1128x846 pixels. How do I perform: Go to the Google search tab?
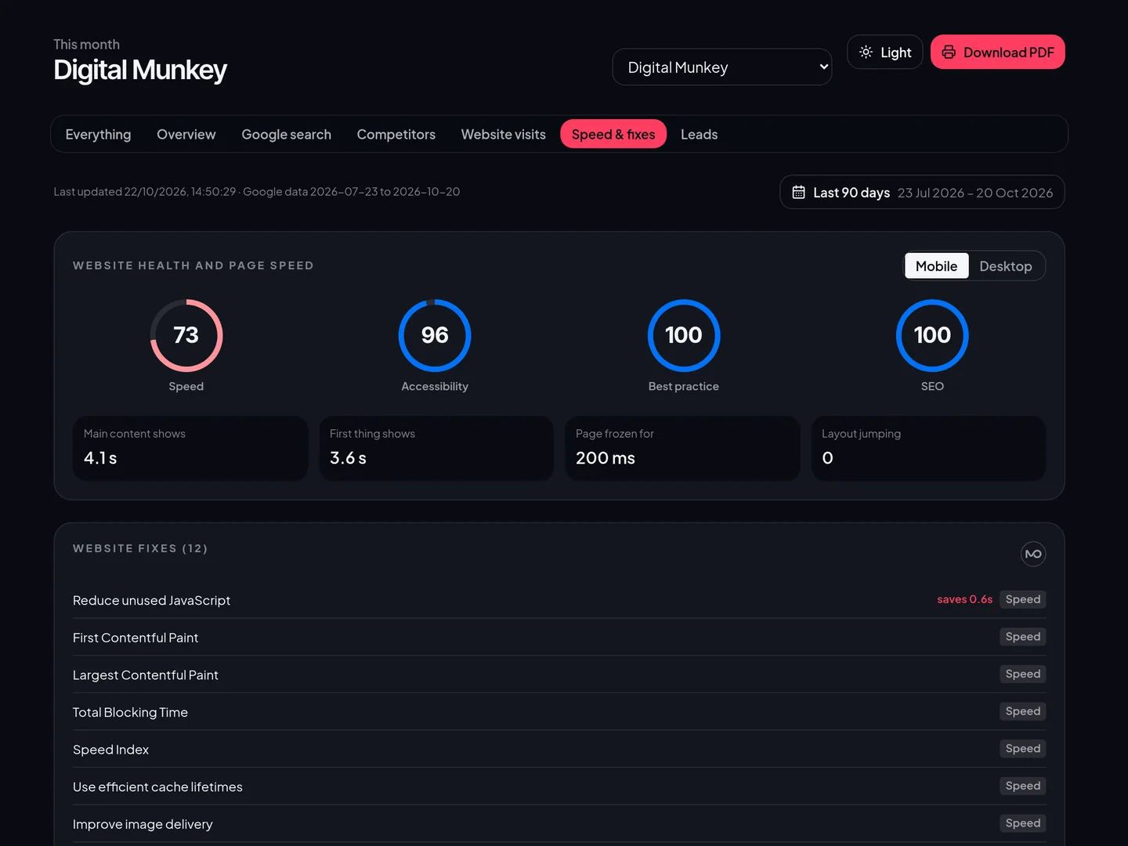pyautogui.click(x=286, y=134)
